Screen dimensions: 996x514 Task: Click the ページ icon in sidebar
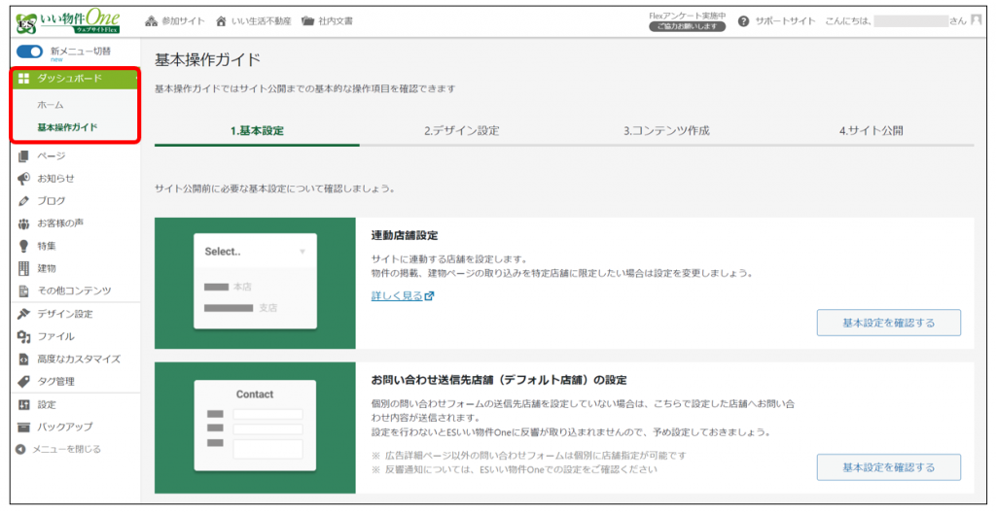[x=24, y=155]
